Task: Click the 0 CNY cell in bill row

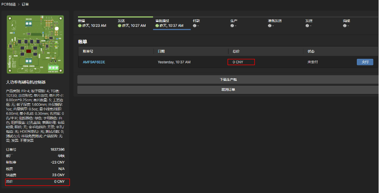Action: pos(238,62)
